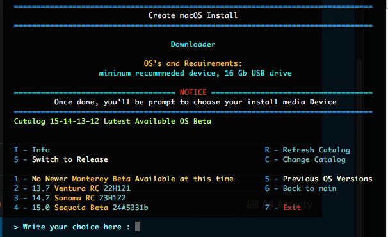
Task: Click 'mininum recommneded device, 16 Gb USB drive' line
Action: coord(195,73)
